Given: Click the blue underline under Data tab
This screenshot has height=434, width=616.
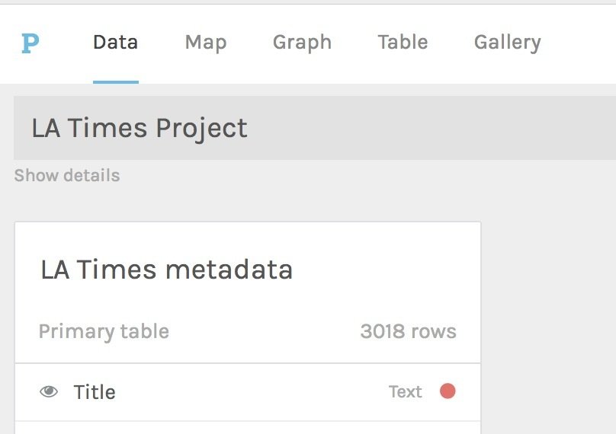Looking at the screenshot, I should click(x=116, y=81).
